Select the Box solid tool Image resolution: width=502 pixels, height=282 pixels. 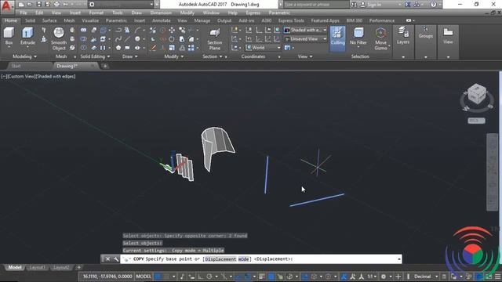click(9, 36)
